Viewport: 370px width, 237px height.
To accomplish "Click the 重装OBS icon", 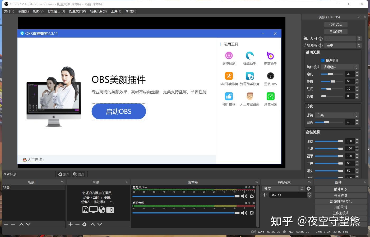I will pos(270,76).
